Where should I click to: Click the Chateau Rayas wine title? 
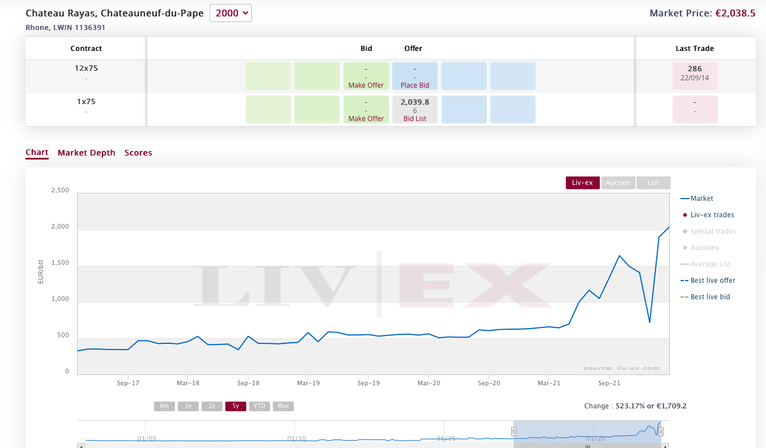tap(115, 13)
